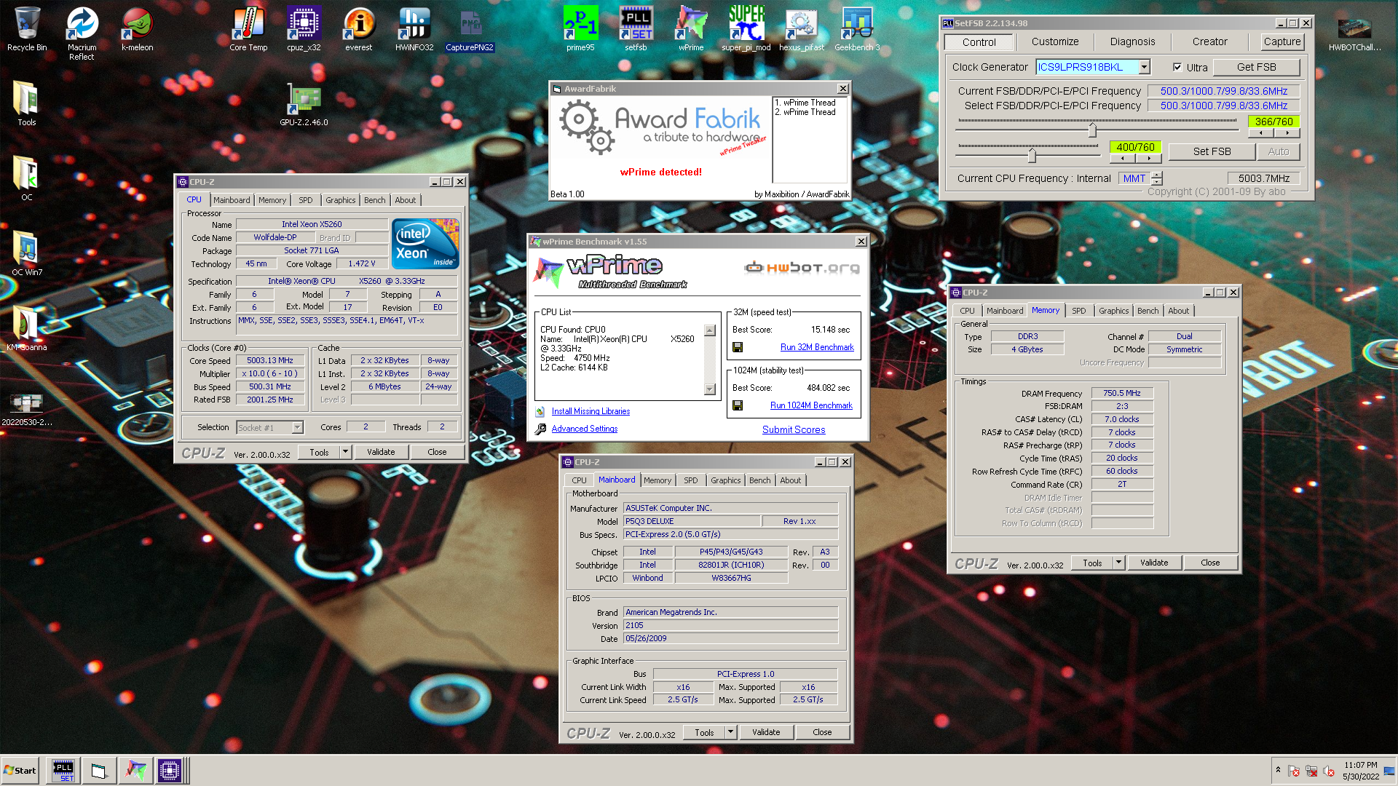Viewport: 1398px width, 786px height.
Task: Launch Macrium Reflect from desktop
Action: [82, 33]
